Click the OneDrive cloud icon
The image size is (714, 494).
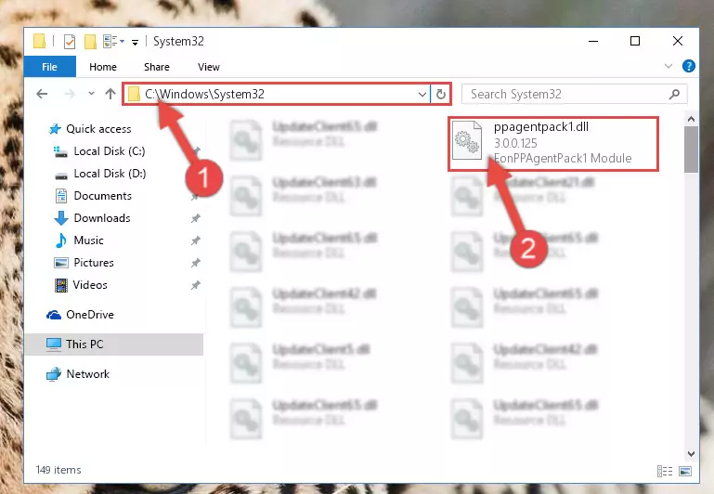54,315
